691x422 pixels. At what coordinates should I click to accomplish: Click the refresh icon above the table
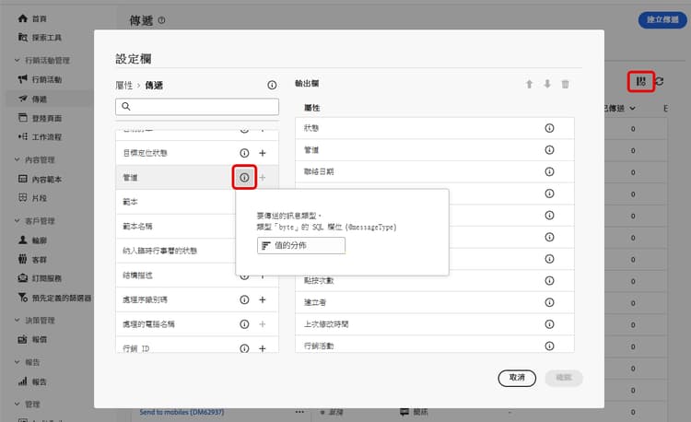coord(660,81)
